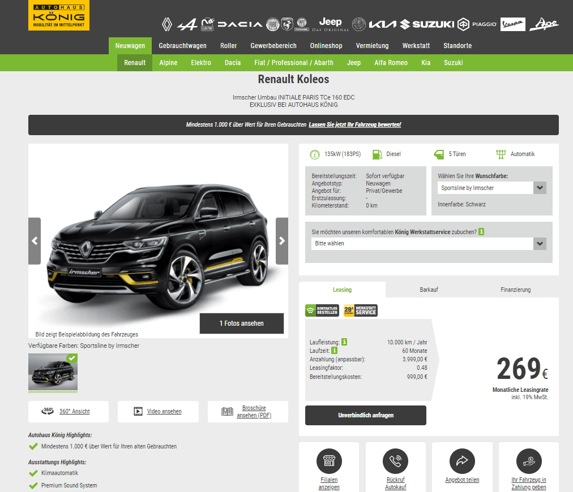Show previous car photo with left arrow
Screen dimensions: 573x492
35,241
